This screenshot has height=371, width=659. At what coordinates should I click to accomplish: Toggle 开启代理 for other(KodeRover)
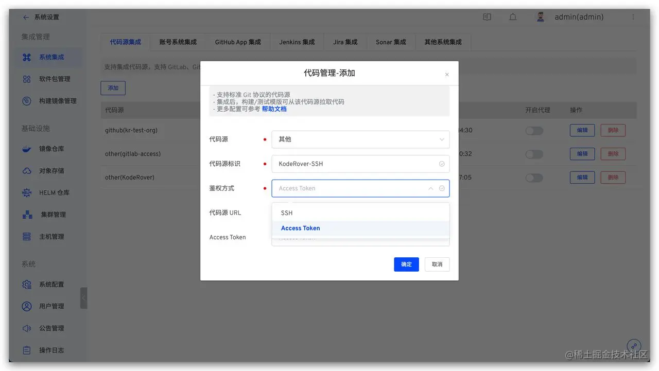[x=534, y=178]
